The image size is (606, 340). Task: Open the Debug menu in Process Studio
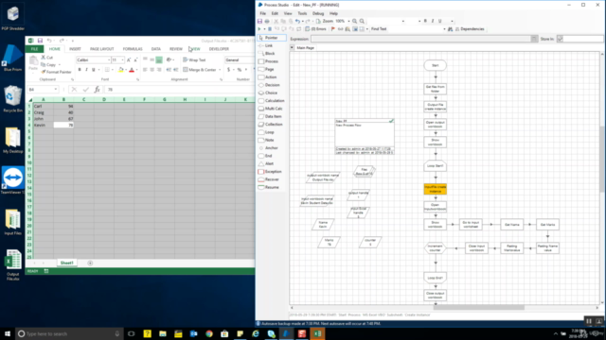coord(318,13)
